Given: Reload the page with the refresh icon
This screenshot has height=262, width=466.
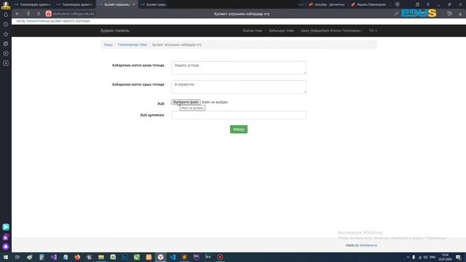Looking at the screenshot, I should point(39,14).
